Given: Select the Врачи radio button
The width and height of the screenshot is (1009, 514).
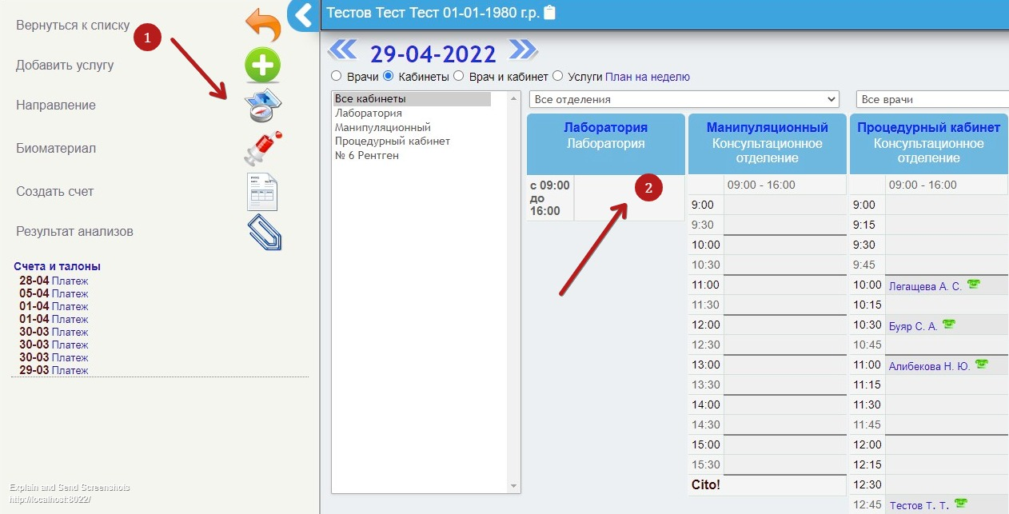Looking at the screenshot, I should click(336, 77).
